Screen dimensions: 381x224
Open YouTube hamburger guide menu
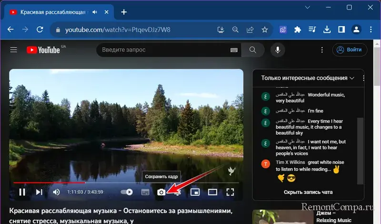coord(14,50)
